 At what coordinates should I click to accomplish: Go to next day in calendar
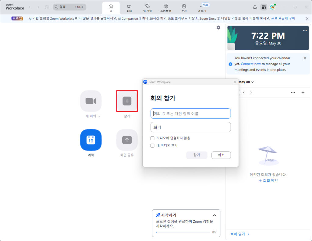point(251,93)
